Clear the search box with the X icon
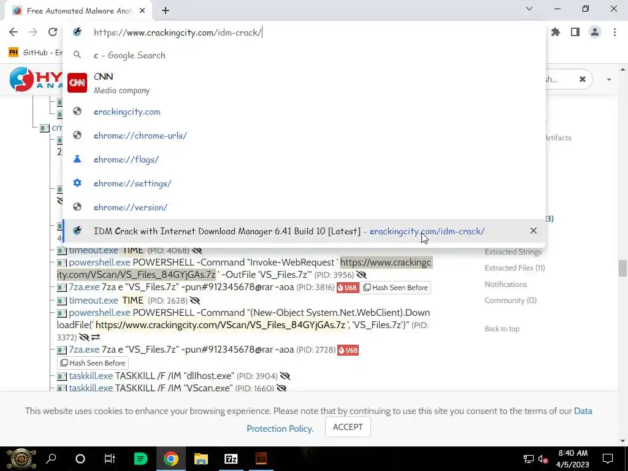The width and height of the screenshot is (628, 471). pyautogui.click(x=583, y=79)
